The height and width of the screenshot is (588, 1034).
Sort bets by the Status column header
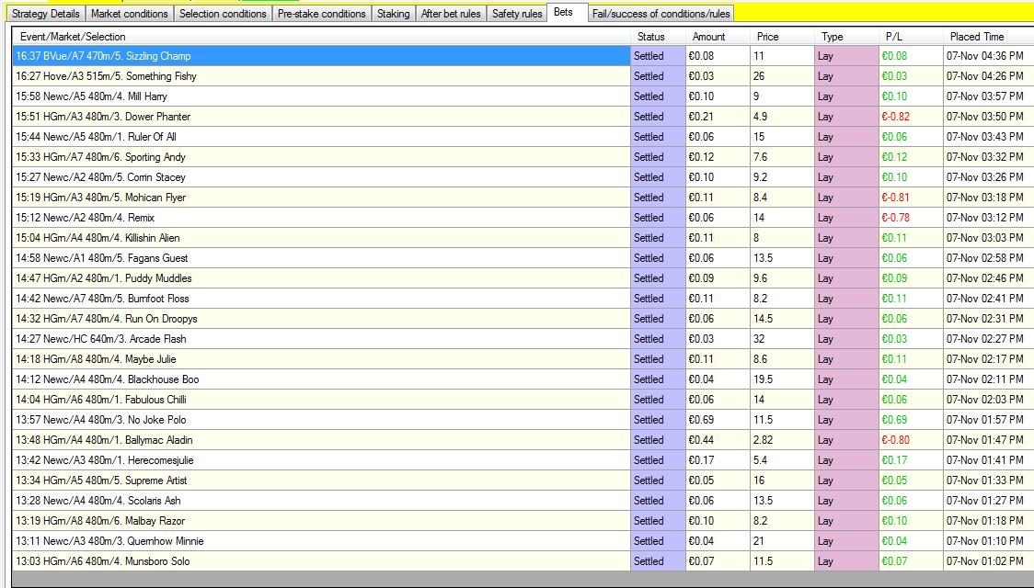658,36
